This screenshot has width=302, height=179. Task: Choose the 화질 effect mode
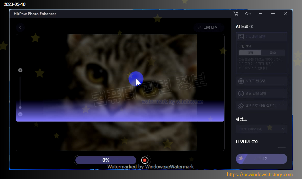click(250, 53)
